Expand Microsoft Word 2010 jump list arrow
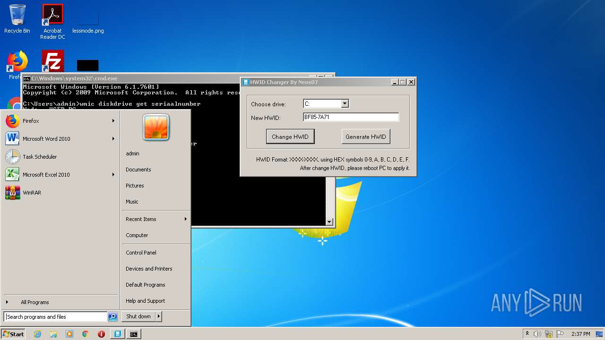This screenshot has height=340, width=605. point(113,139)
